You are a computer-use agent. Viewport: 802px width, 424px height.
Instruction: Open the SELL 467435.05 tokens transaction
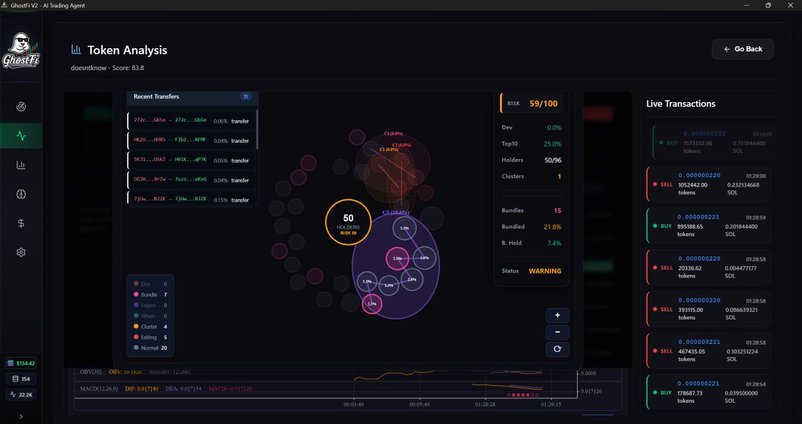coord(709,351)
